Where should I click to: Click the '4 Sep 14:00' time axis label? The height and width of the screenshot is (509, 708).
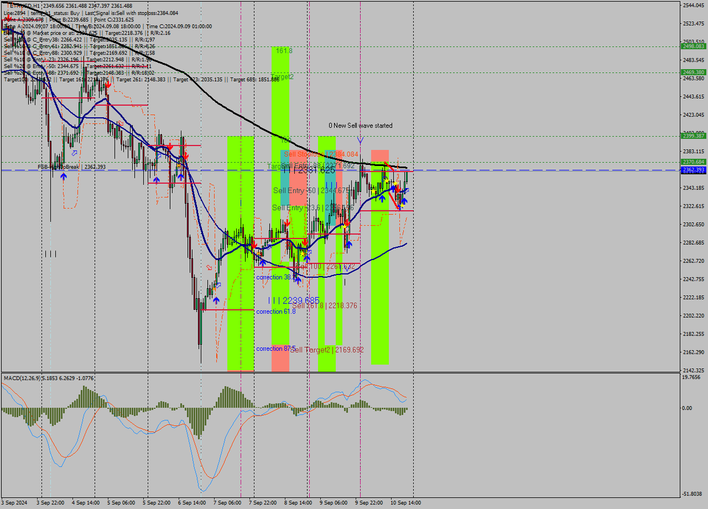coord(86,503)
